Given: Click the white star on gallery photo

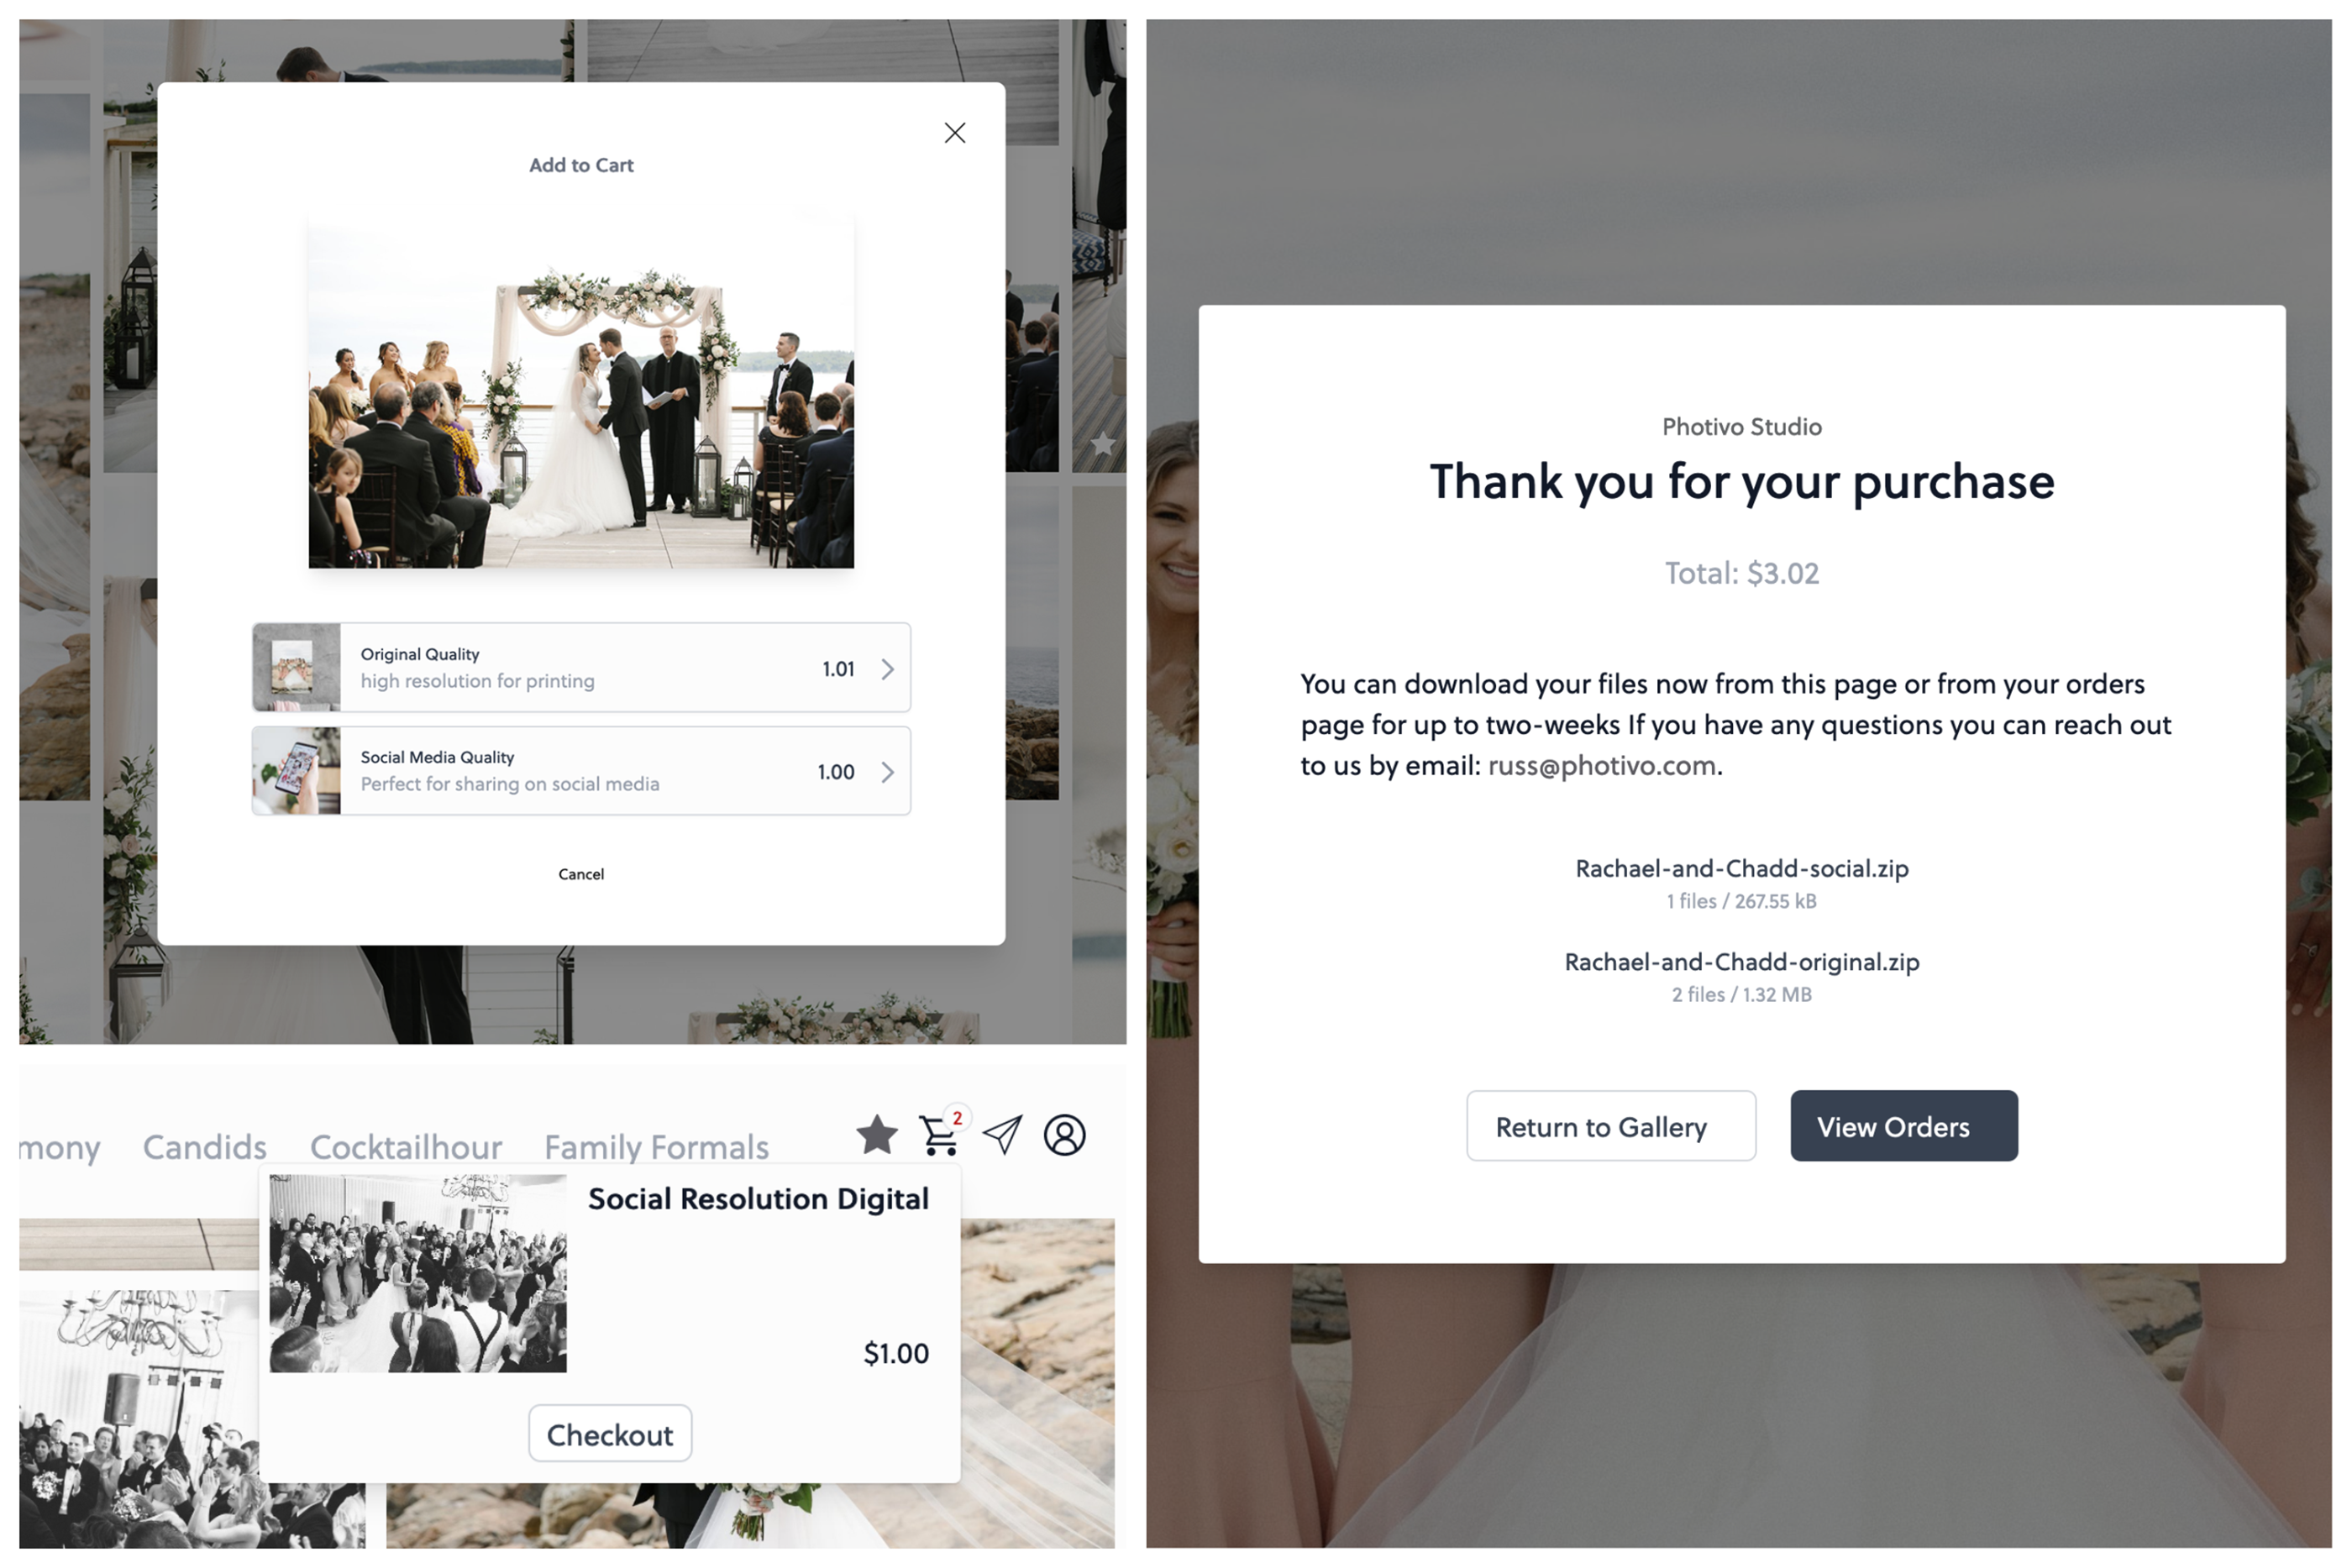Looking at the screenshot, I should coord(1102,443).
